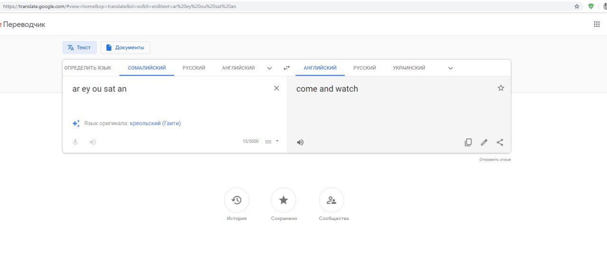The height and width of the screenshot is (276, 607).
Task: Click the 15/5000 character counter
Action: coord(250,141)
